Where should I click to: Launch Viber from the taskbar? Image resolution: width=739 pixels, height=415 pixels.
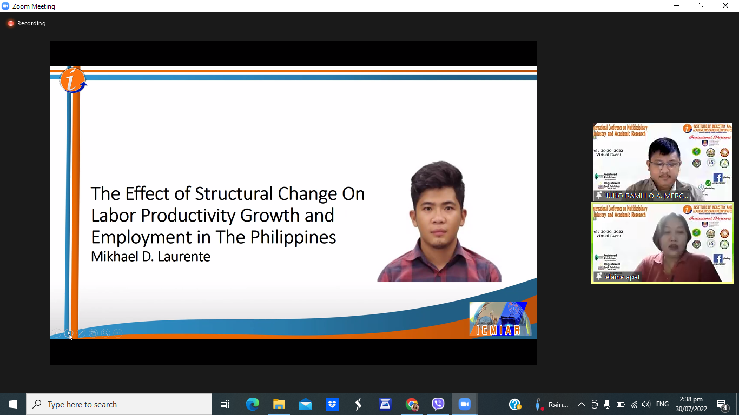[x=438, y=404]
